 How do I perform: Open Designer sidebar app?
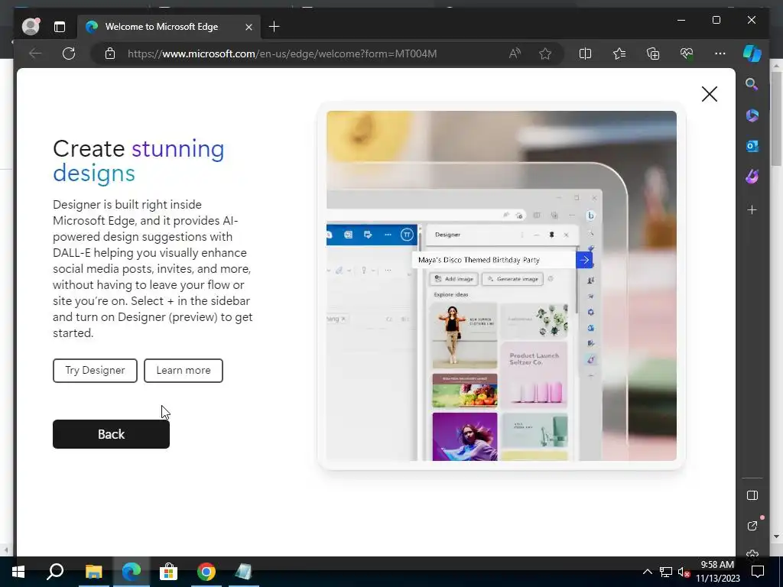pos(752,177)
